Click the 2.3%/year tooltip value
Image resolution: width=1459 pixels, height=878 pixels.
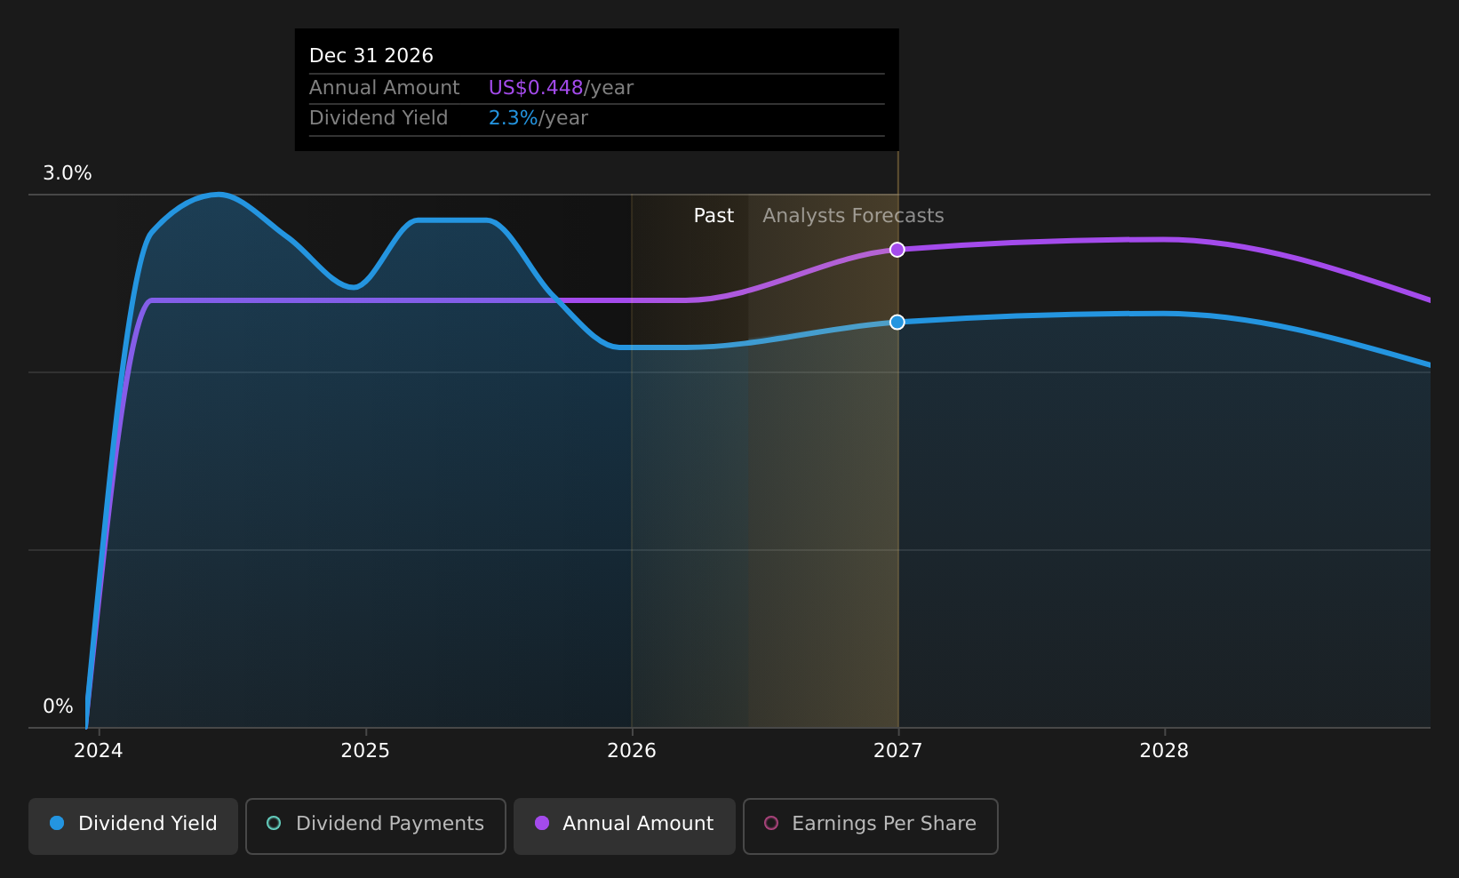538,118
